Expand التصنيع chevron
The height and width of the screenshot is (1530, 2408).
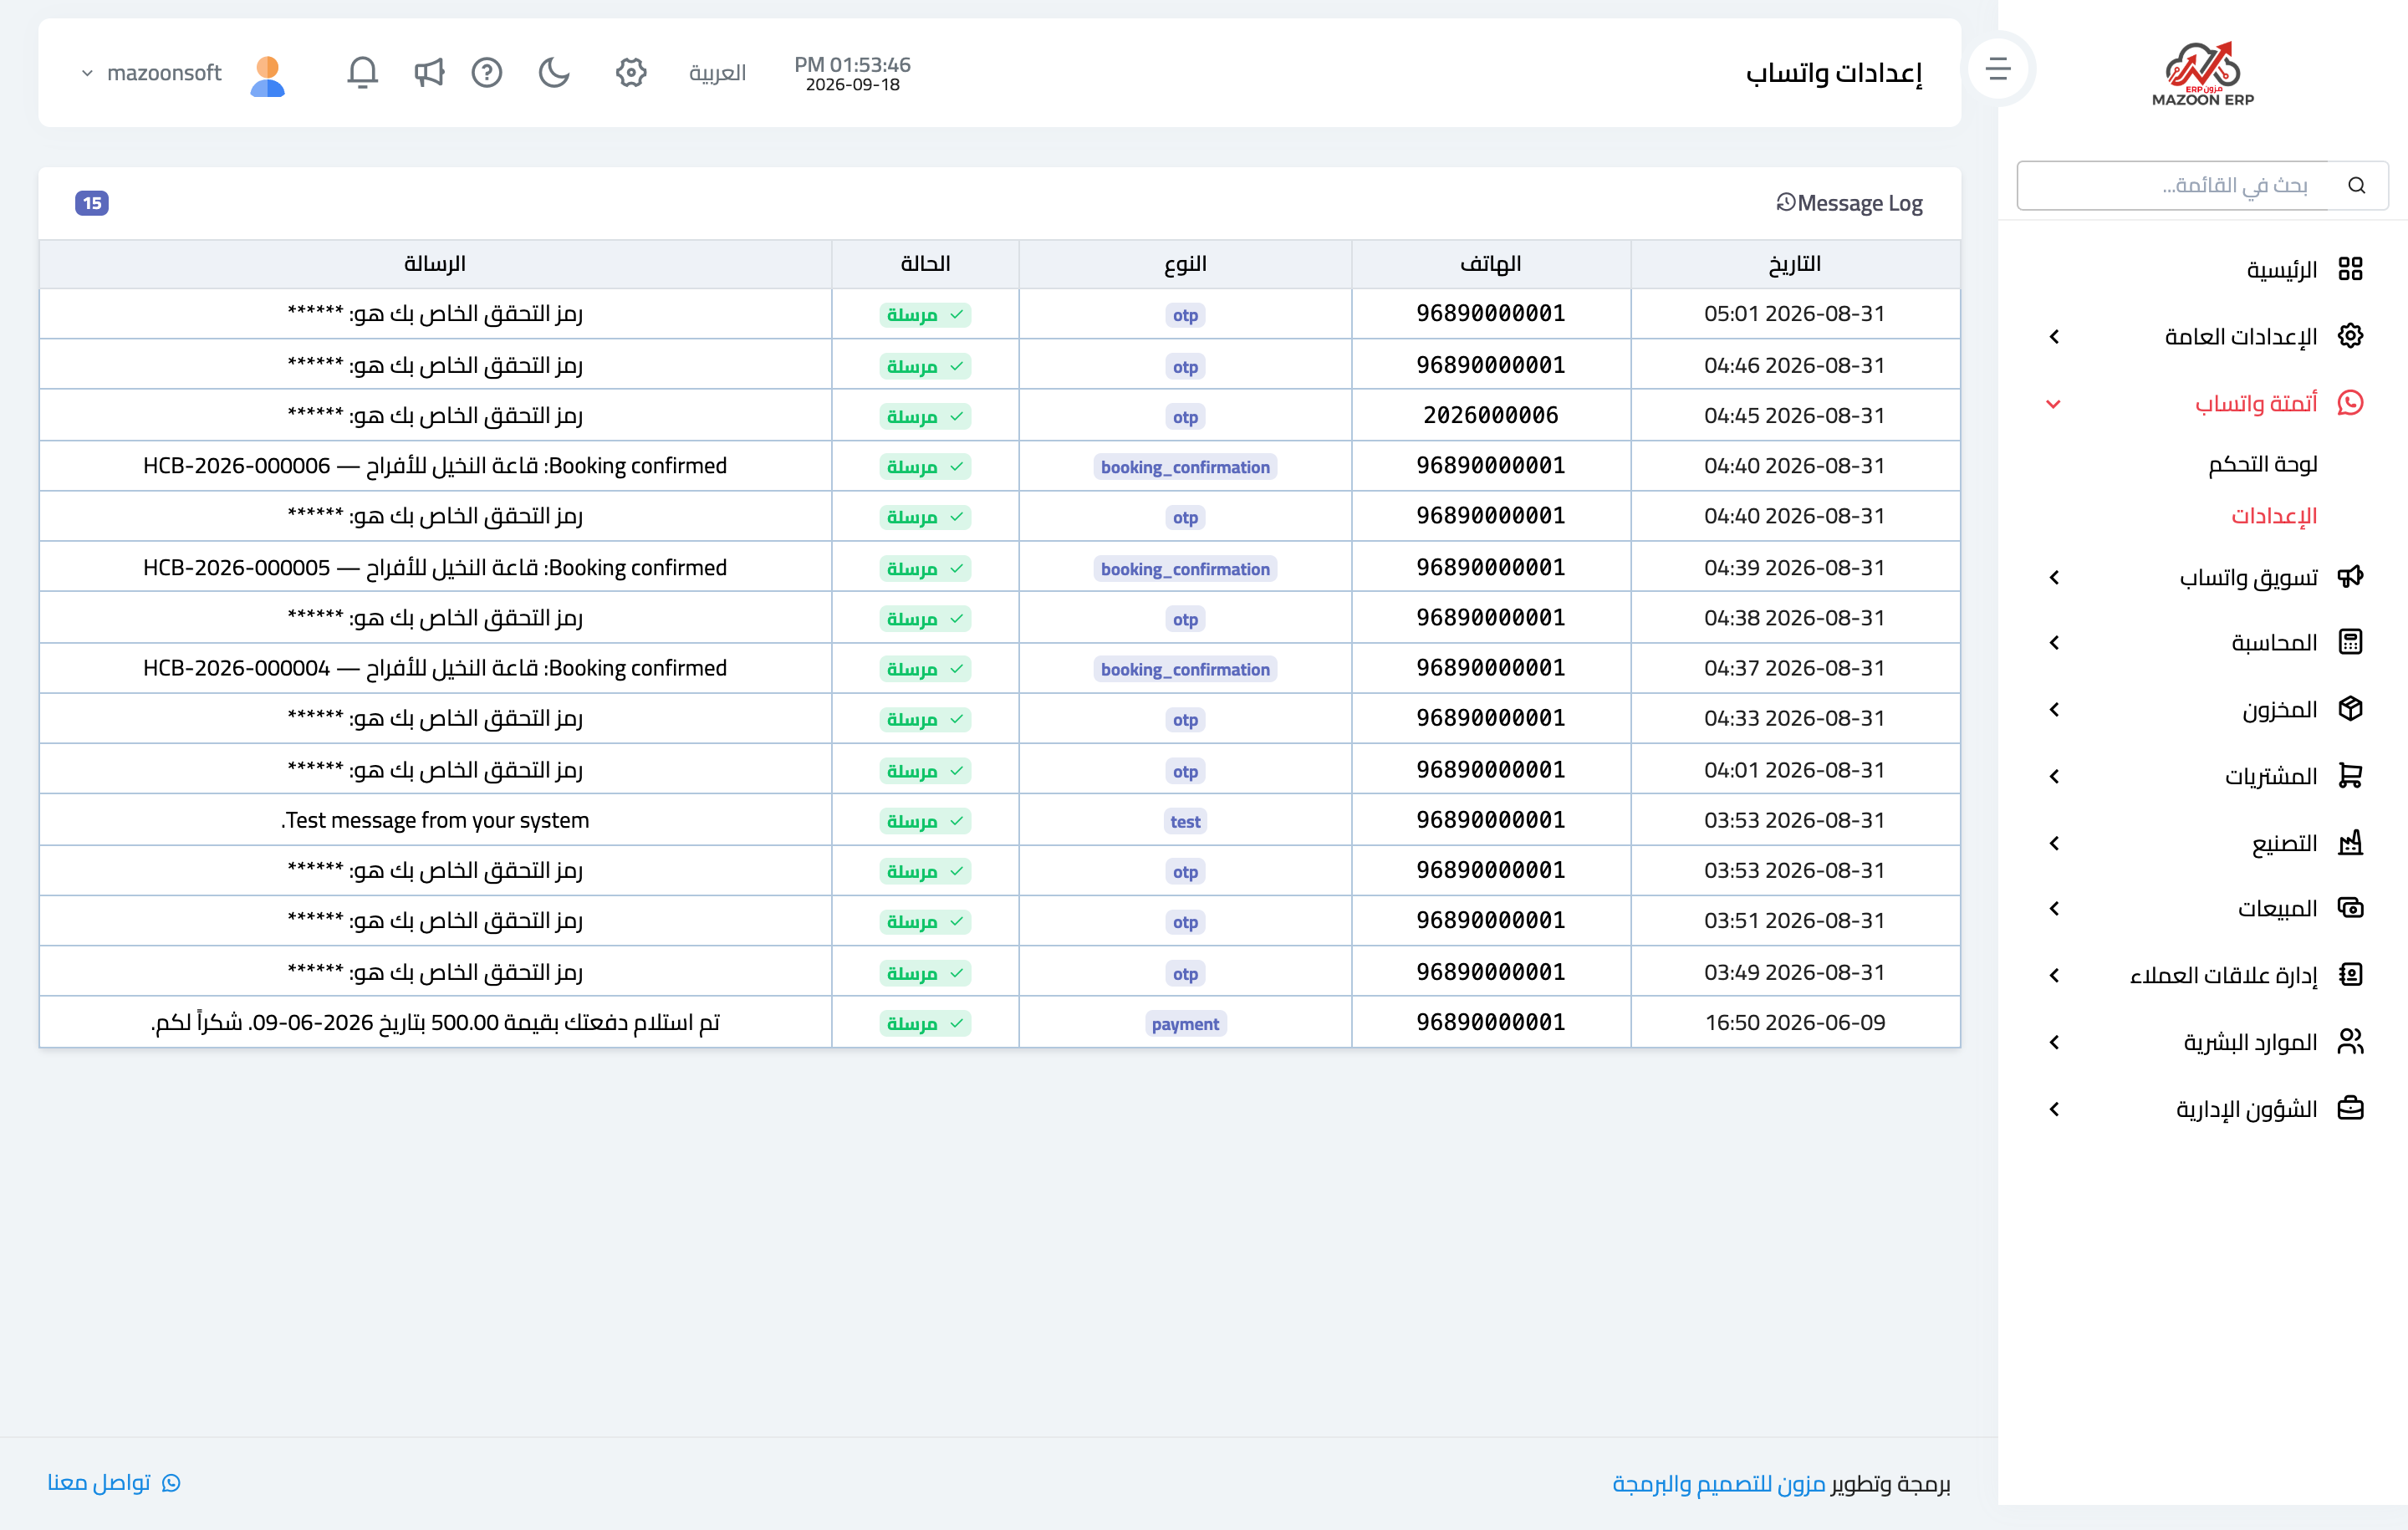click(x=2054, y=844)
